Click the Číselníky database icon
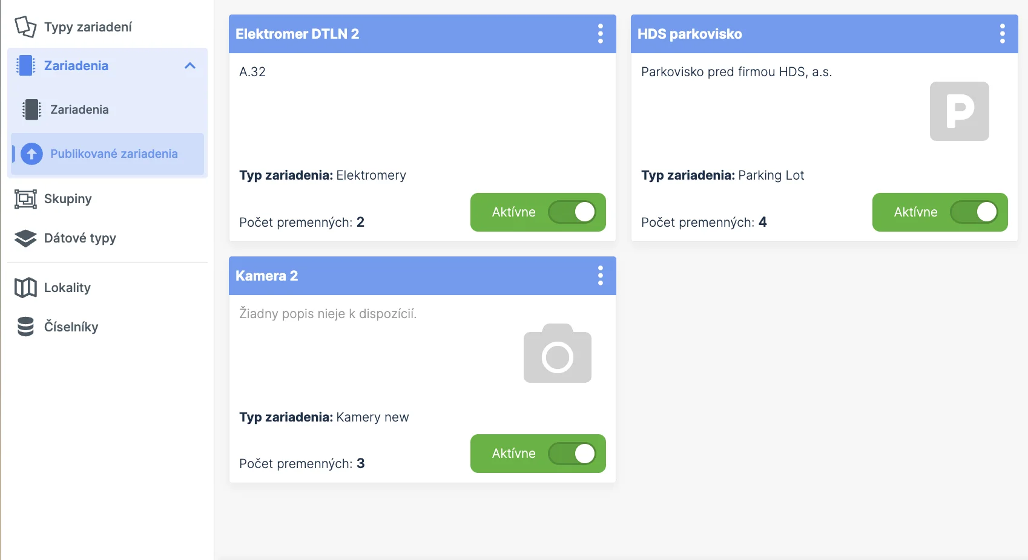This screenshot has width=1028, height=560. click(25, 327)
